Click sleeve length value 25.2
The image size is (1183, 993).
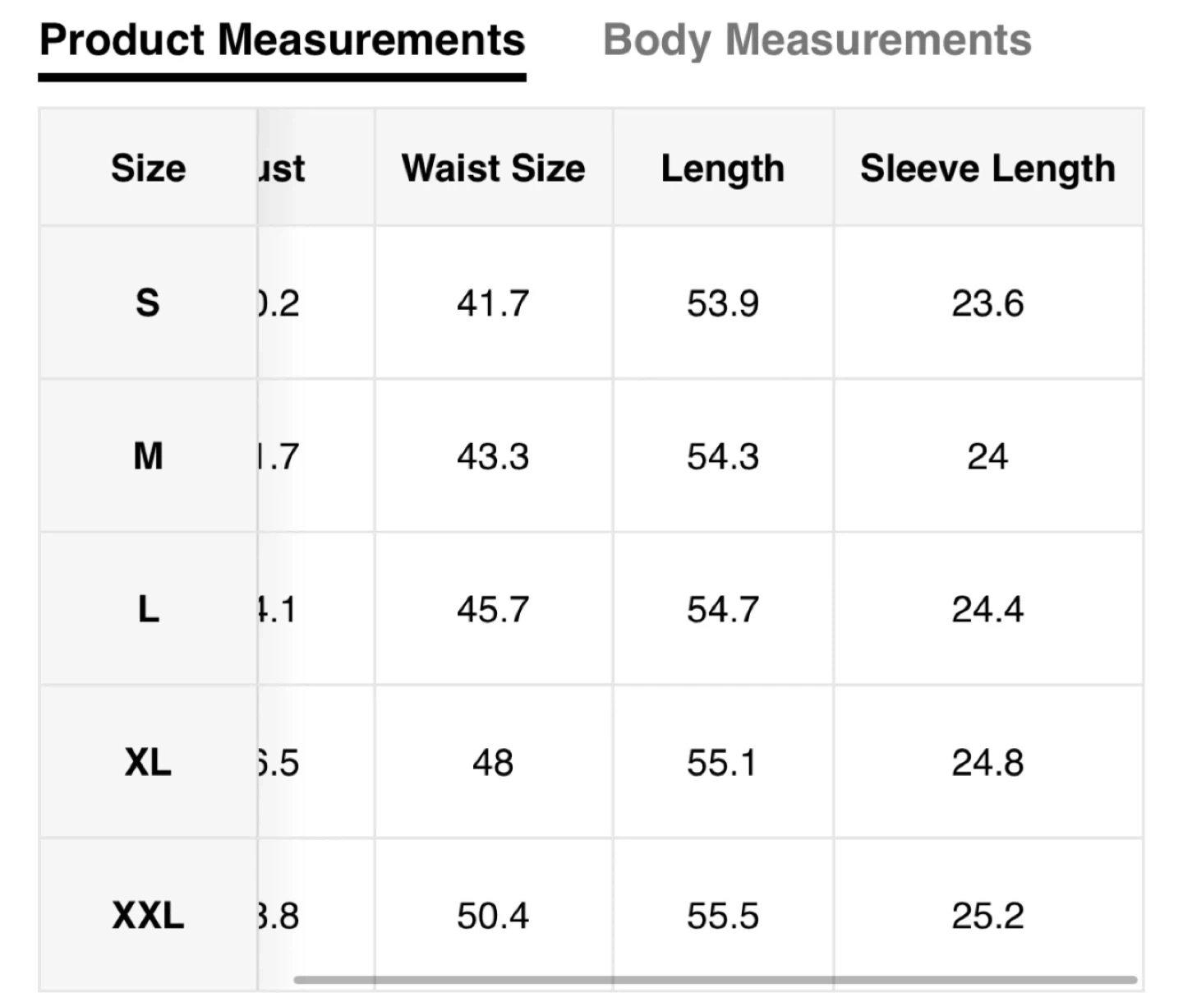tap(987, 916)
